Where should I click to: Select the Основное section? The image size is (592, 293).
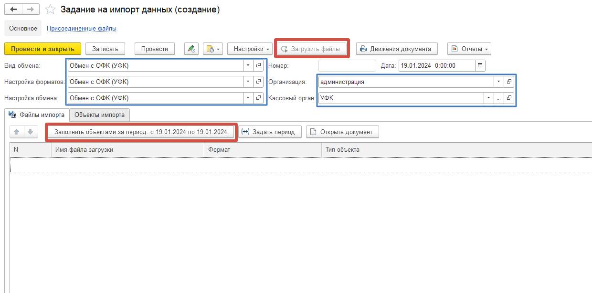pos(23,28)
